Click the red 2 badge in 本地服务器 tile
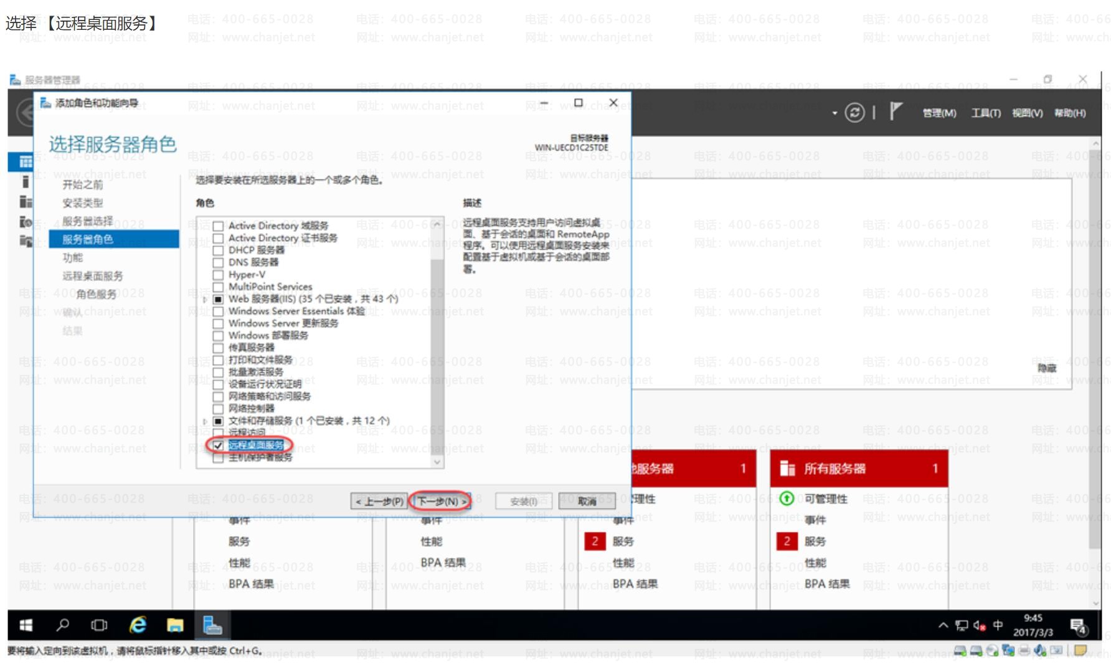 click(595, 541)
